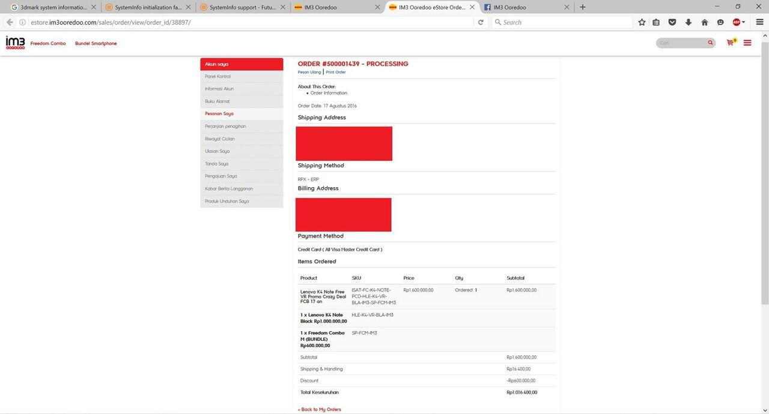
Task: Open Produk Unduhan Saya in sidebar
Action: tap(242, 201)
